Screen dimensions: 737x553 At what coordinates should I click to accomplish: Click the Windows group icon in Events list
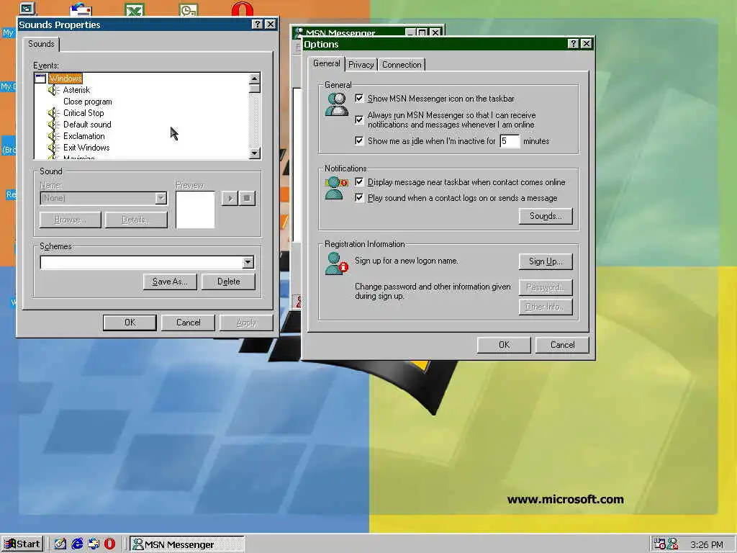pyautogui.click(x=40, y=78)
